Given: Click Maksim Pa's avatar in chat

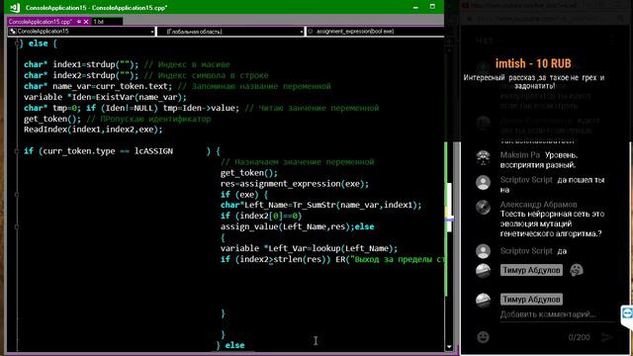Looking at the screenshot, I should pos(483,158).
